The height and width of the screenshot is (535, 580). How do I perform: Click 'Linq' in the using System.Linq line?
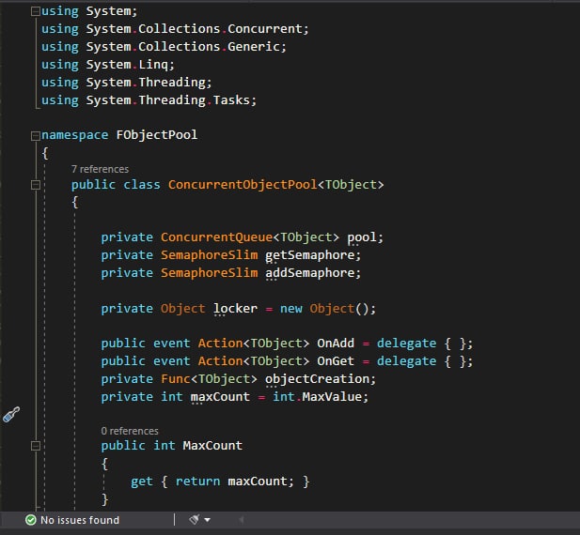(x=153, y=64)
